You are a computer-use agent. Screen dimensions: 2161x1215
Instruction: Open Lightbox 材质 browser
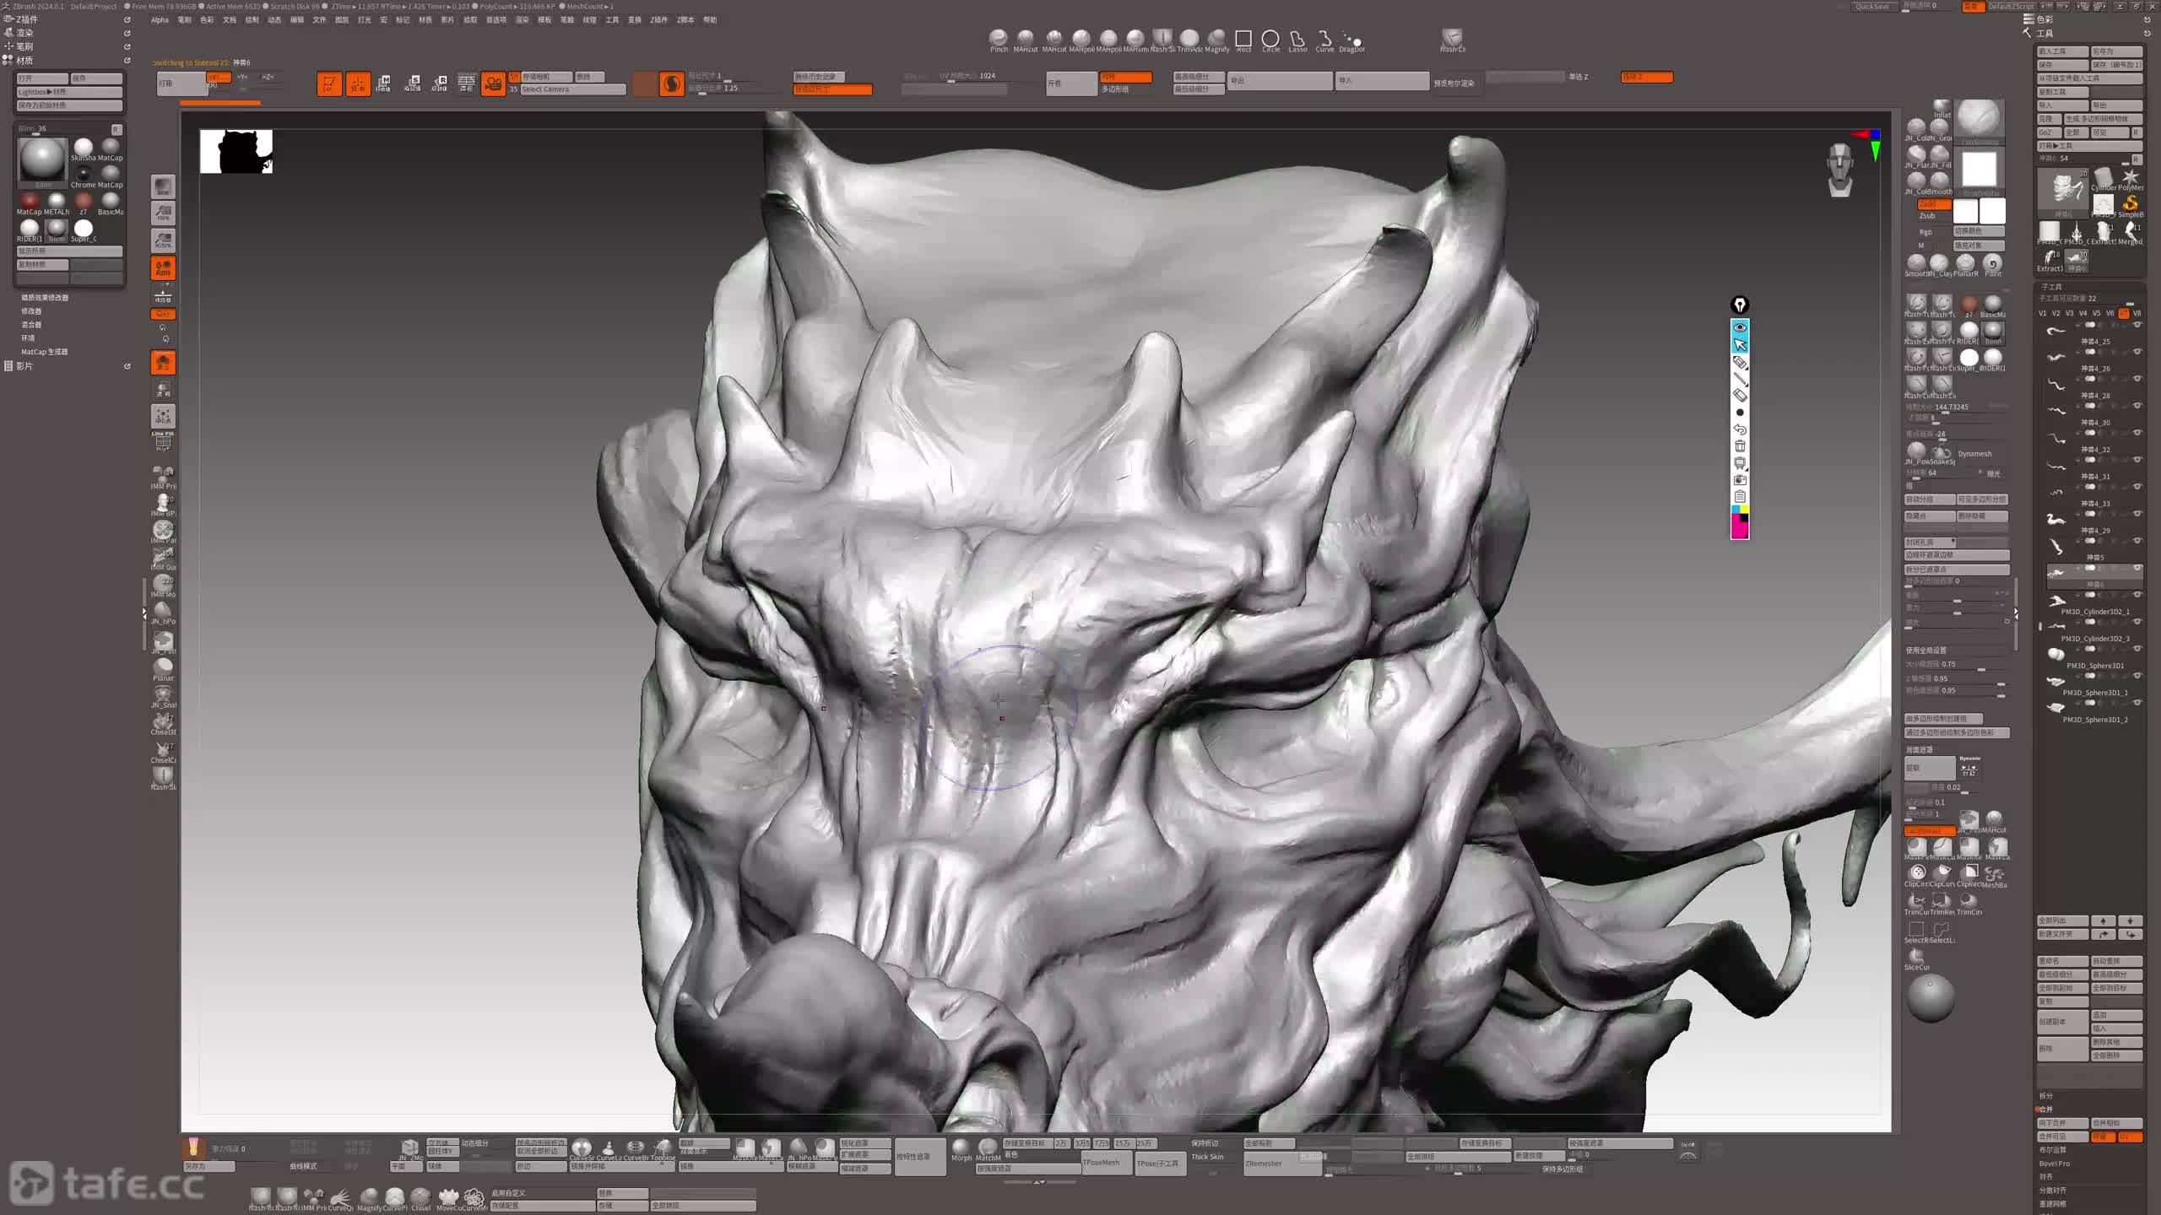coord(69,92)
